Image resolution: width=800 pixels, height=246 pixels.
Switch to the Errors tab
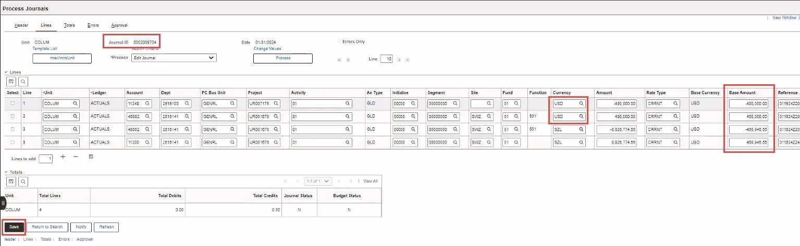(93, 25)
